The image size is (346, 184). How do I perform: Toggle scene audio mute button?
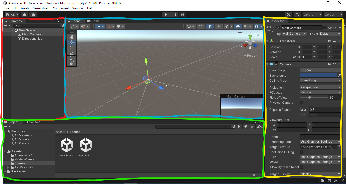[219, 26]
